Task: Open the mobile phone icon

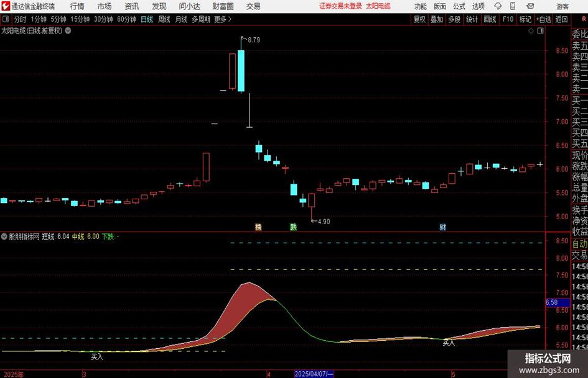Action: [x=513, y=6]
